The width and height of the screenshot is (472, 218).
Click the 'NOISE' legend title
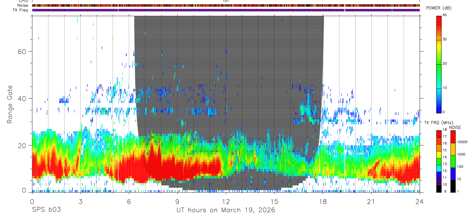click(x=455, y=127)
